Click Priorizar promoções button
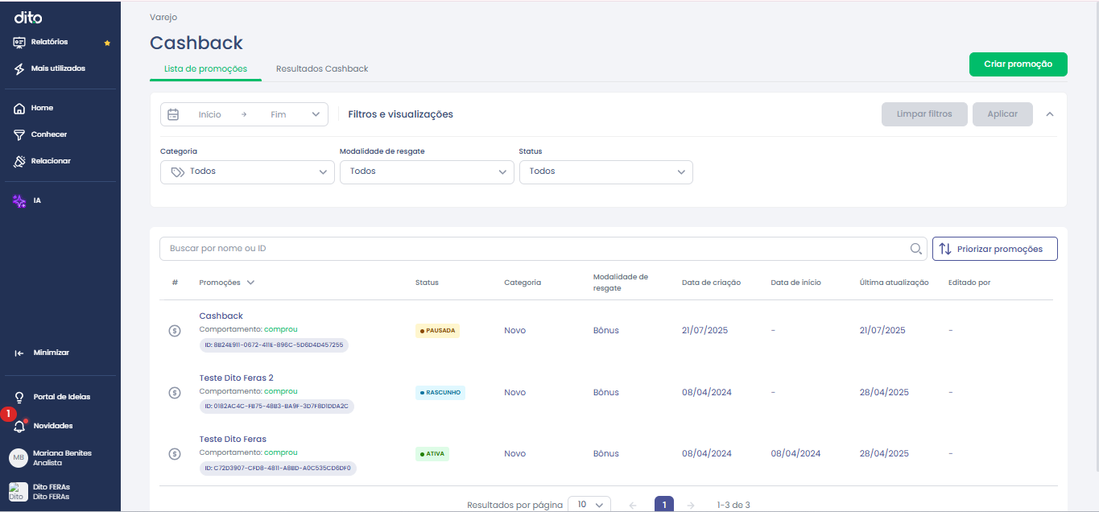This screenshot has width=1099, height=512. tap(995, 249)
